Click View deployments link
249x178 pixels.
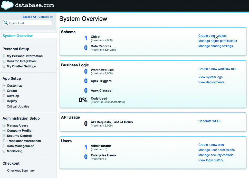211,82
